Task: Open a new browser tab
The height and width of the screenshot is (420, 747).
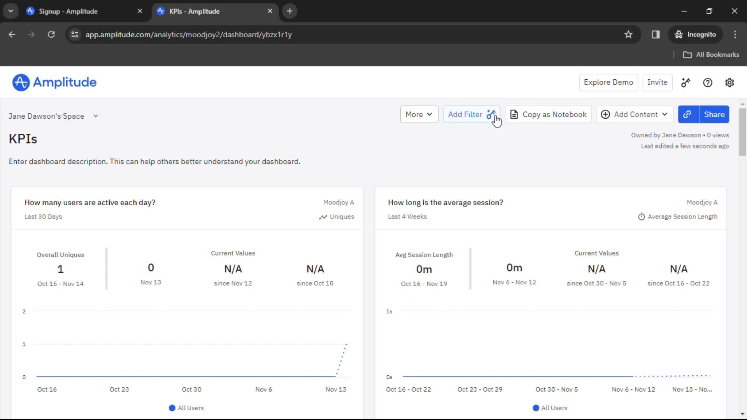Action: 289,11
